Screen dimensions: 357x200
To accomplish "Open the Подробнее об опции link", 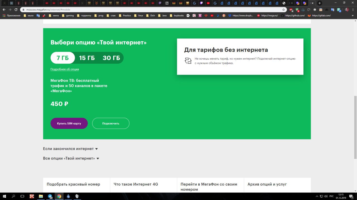I will pos(65,69).
